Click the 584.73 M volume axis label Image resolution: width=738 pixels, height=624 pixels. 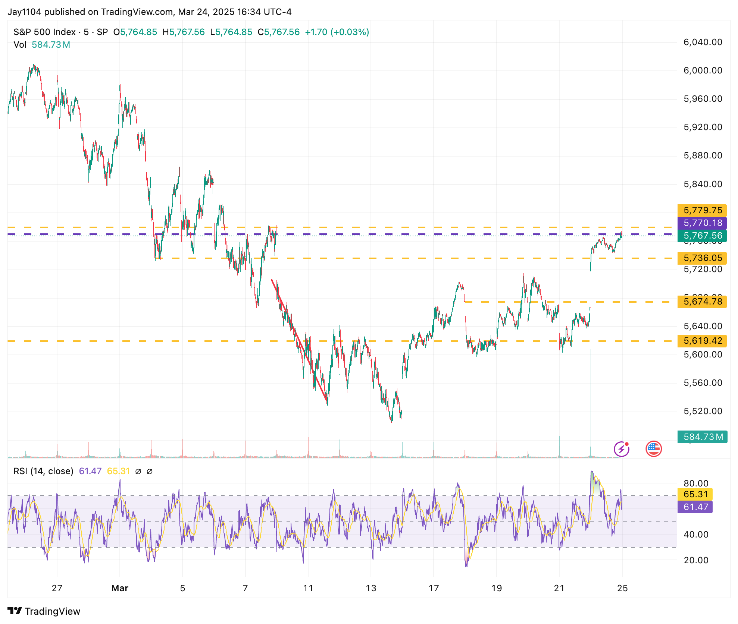[x=702, y=437]
